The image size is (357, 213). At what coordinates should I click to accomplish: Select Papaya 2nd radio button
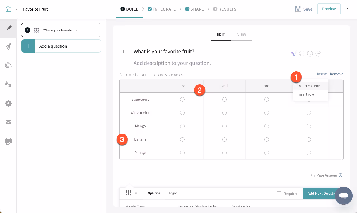click(x=225, y=153)
